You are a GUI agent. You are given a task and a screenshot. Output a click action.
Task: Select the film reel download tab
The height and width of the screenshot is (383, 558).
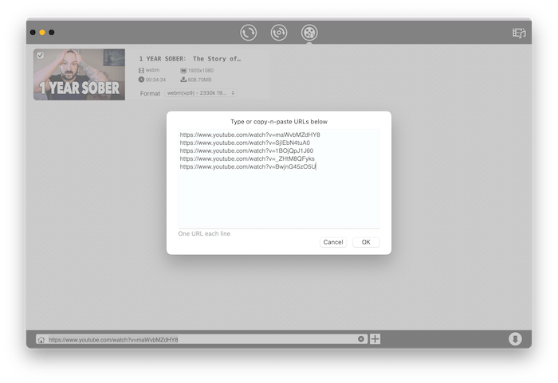(x=309, y=33)
